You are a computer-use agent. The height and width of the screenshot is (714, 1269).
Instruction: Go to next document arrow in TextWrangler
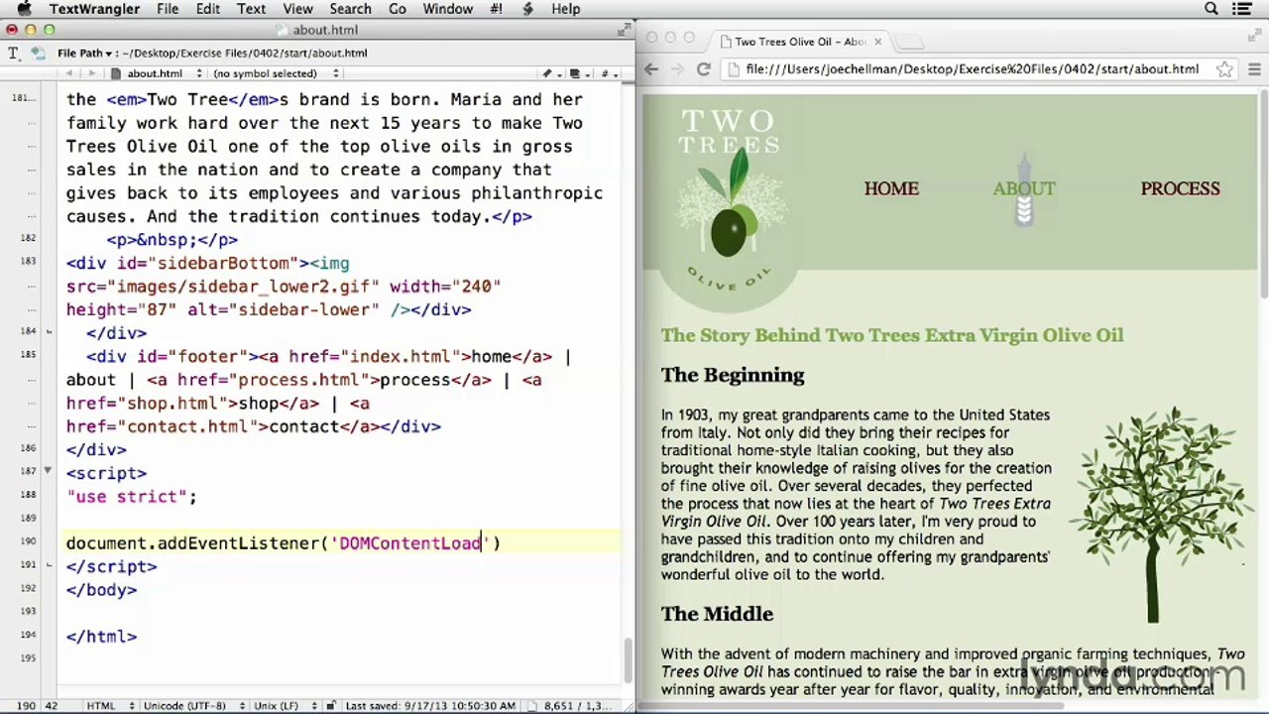point(90,73)
